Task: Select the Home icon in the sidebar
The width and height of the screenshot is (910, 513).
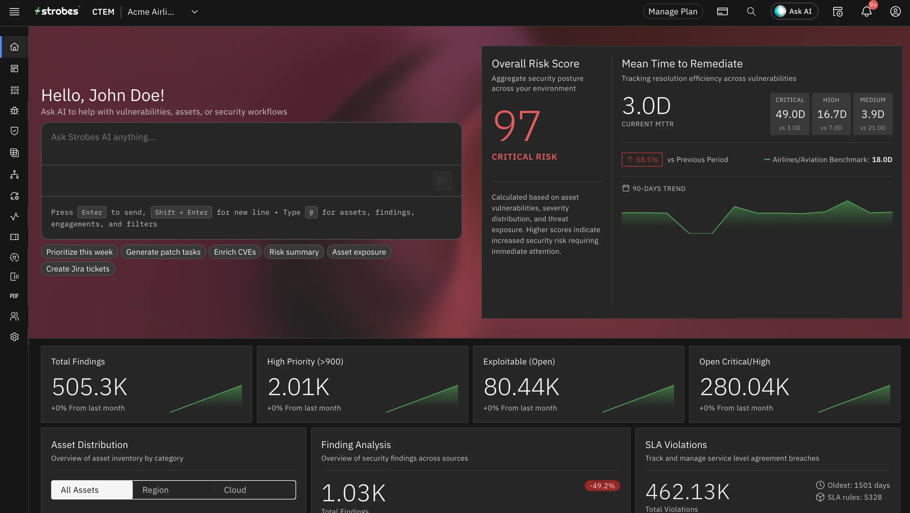Action: 14,46
